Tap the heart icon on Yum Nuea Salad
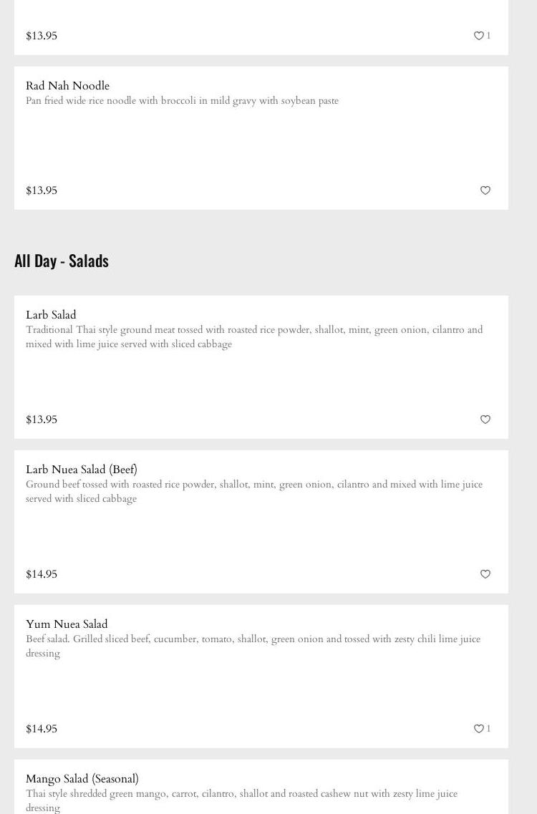The image size is (537, 814). point(479,729)
